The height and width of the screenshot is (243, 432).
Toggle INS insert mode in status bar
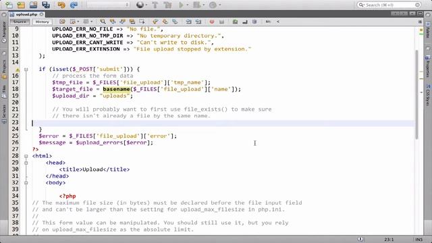(418, 240)
